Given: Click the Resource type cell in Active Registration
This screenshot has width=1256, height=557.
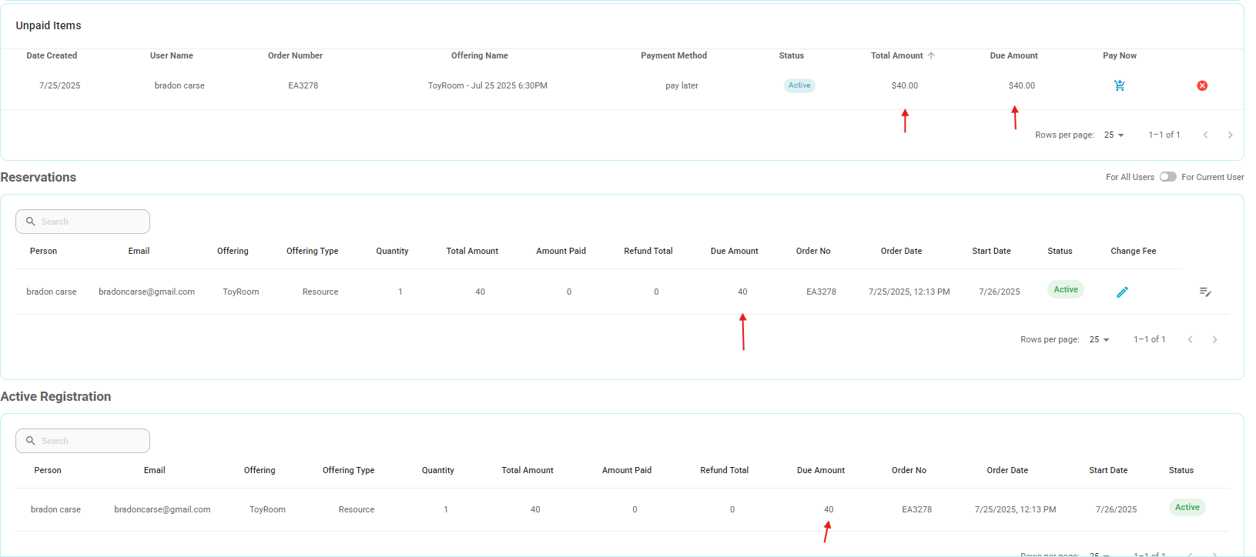Looking at the screenshot, I should coord(357,509).
